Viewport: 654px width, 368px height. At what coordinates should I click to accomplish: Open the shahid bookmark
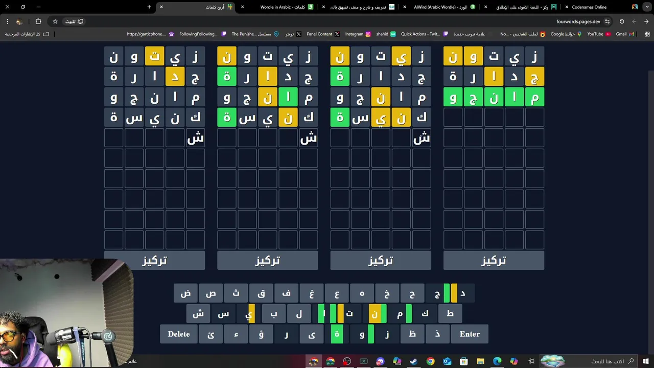coord(386,34)
